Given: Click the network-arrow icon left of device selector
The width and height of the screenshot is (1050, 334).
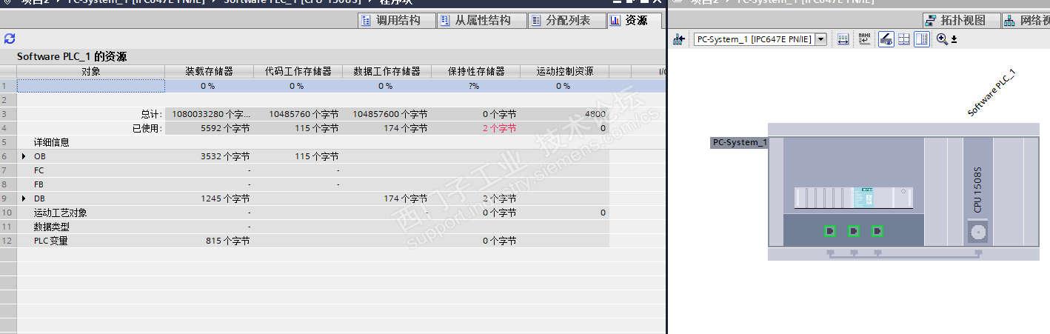Looking at the screenshot, I should [678, 39].
